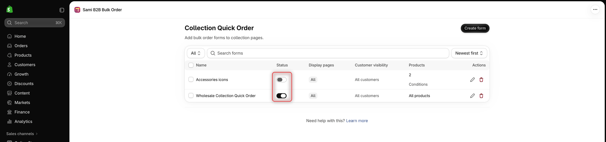Expand the Sales channels section
Viewport: 606px width, 142px height.
(x=22, y=134)
